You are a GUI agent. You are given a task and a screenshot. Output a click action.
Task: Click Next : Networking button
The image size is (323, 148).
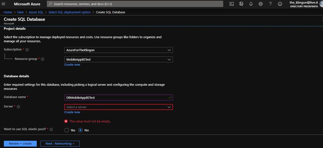(x=60, y=144)
